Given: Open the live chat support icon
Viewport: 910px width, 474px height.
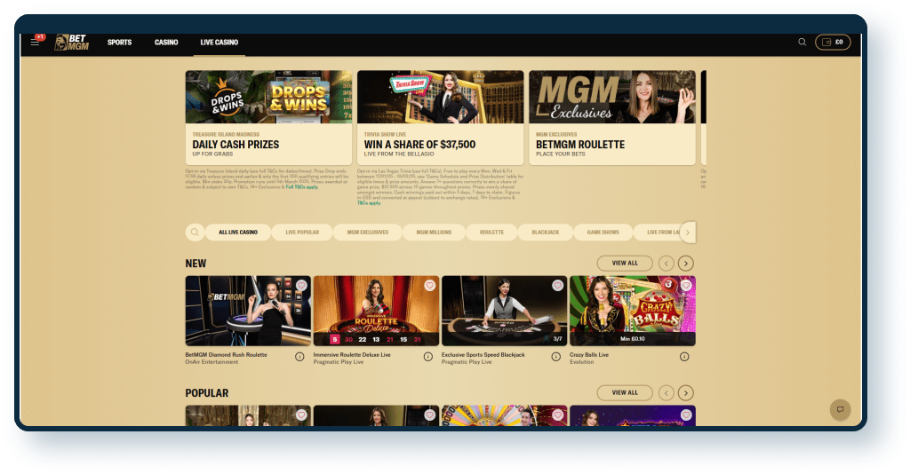Looking at the screenshot, I should pyautogui.click(x=840, y=409).
